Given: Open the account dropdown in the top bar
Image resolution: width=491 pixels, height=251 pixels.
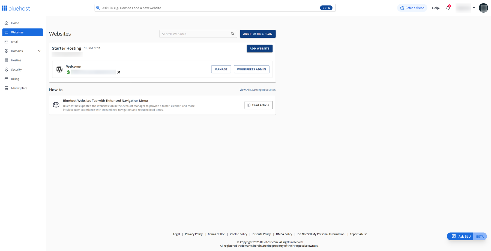Looking at the screenshot, I should point(474,8).
